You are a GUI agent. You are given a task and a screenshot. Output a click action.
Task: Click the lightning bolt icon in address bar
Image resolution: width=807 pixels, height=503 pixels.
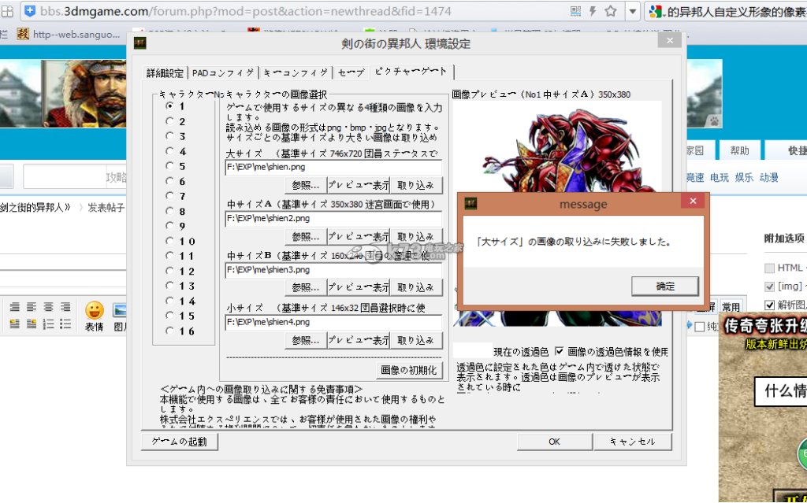(593, 12)
